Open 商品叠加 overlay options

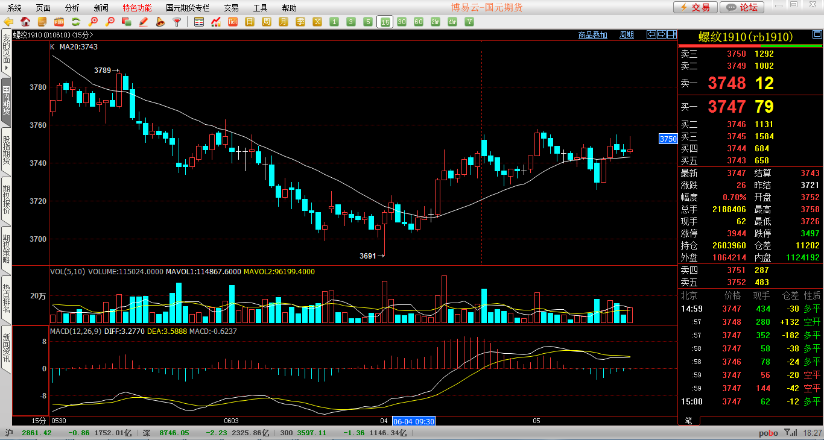point(592,35)
